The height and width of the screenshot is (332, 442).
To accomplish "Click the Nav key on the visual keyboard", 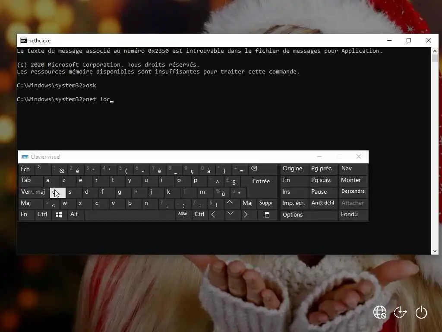I will pyautogui.click(x=353, y=169).
